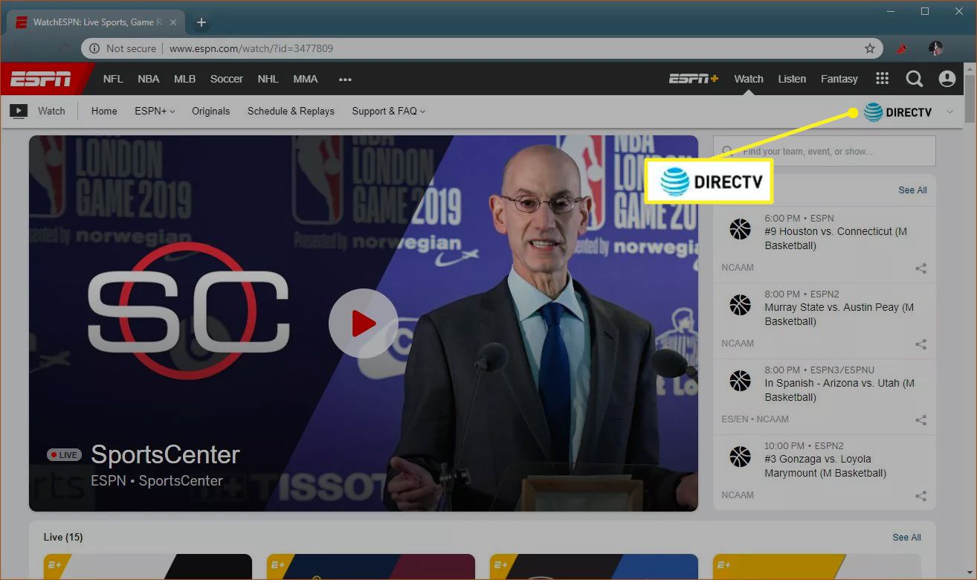Screen dimensions: 977x580
Task: Open the second Live thumbnail card
Action: [x=371, y=567]
